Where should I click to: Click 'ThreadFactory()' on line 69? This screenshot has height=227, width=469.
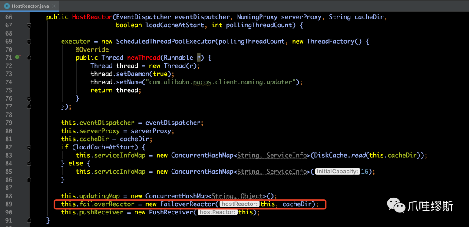point(334,42)
